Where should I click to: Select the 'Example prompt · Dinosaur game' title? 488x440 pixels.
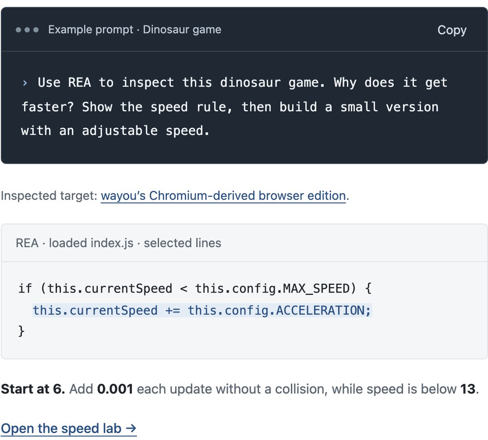coord(135,30)
